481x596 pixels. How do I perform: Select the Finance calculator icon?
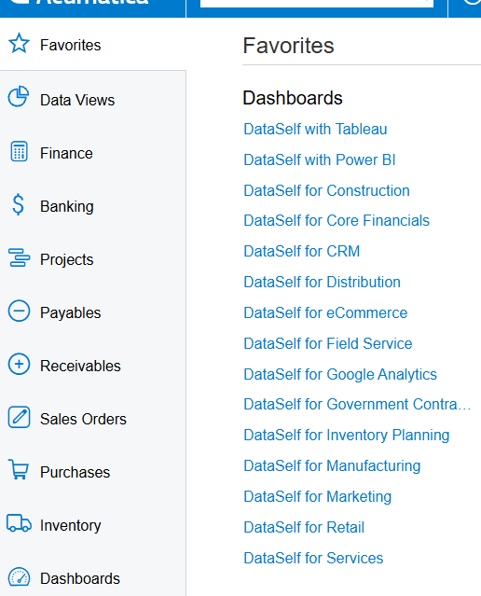(x=19, y=151)
